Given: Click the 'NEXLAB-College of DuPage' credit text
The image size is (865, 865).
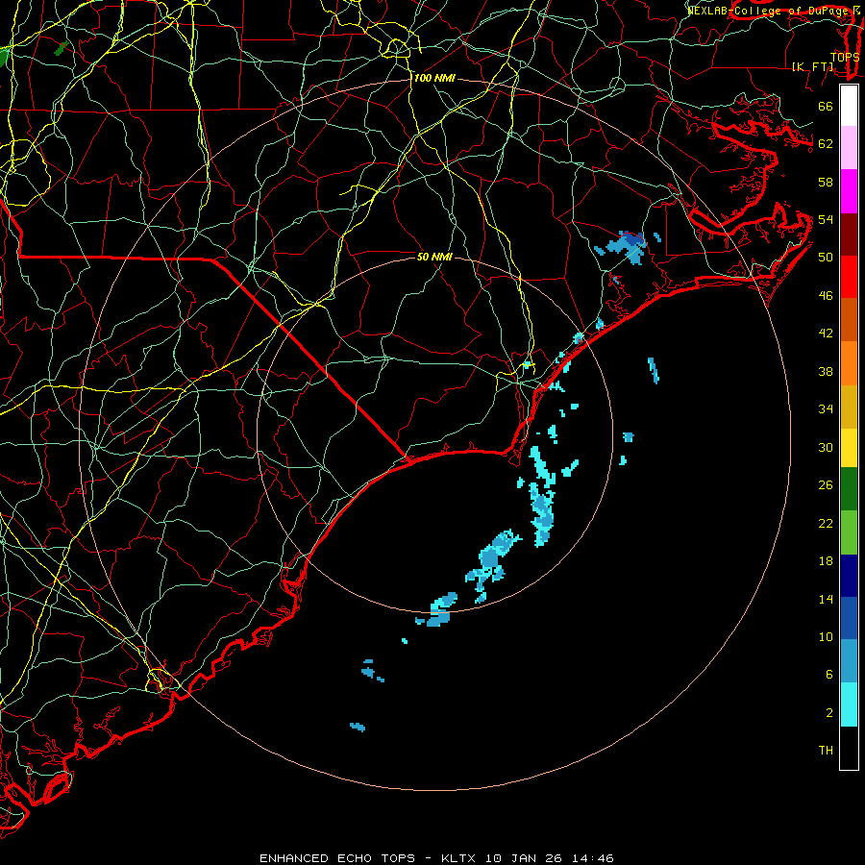Looking at the screenshot, I should (x=770, y=11).
